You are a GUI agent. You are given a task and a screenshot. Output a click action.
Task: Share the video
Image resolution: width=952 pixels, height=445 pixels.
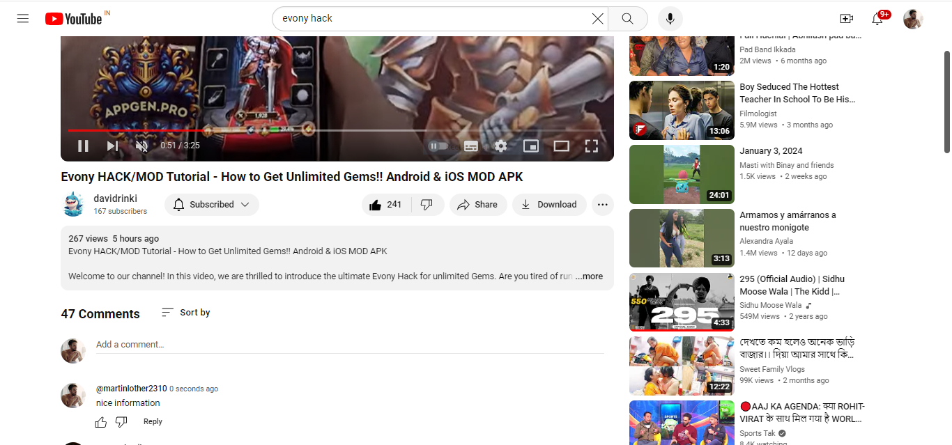477,205
